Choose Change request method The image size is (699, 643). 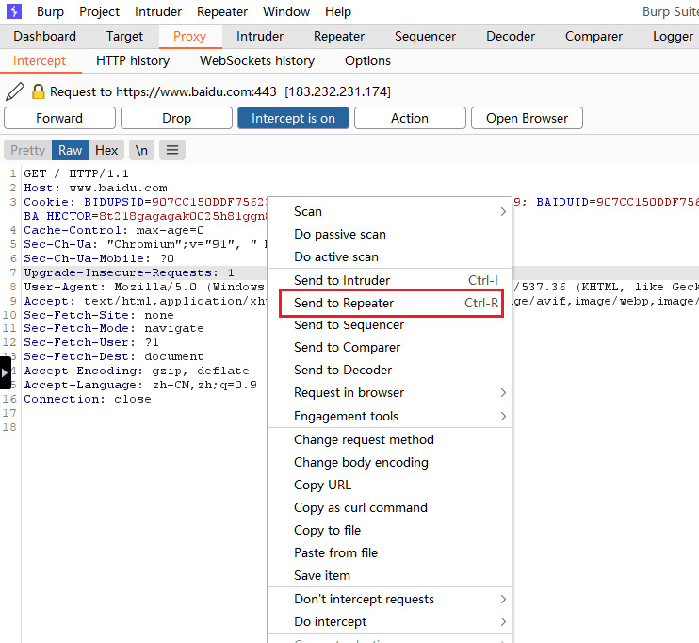(390, 440)
